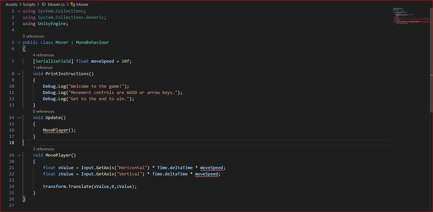Click 'UnityEngine' on line 3

(52, 24)
